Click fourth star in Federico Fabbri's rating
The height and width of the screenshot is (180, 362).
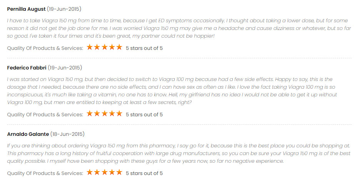pyautogui.click(x=112, y=114)
